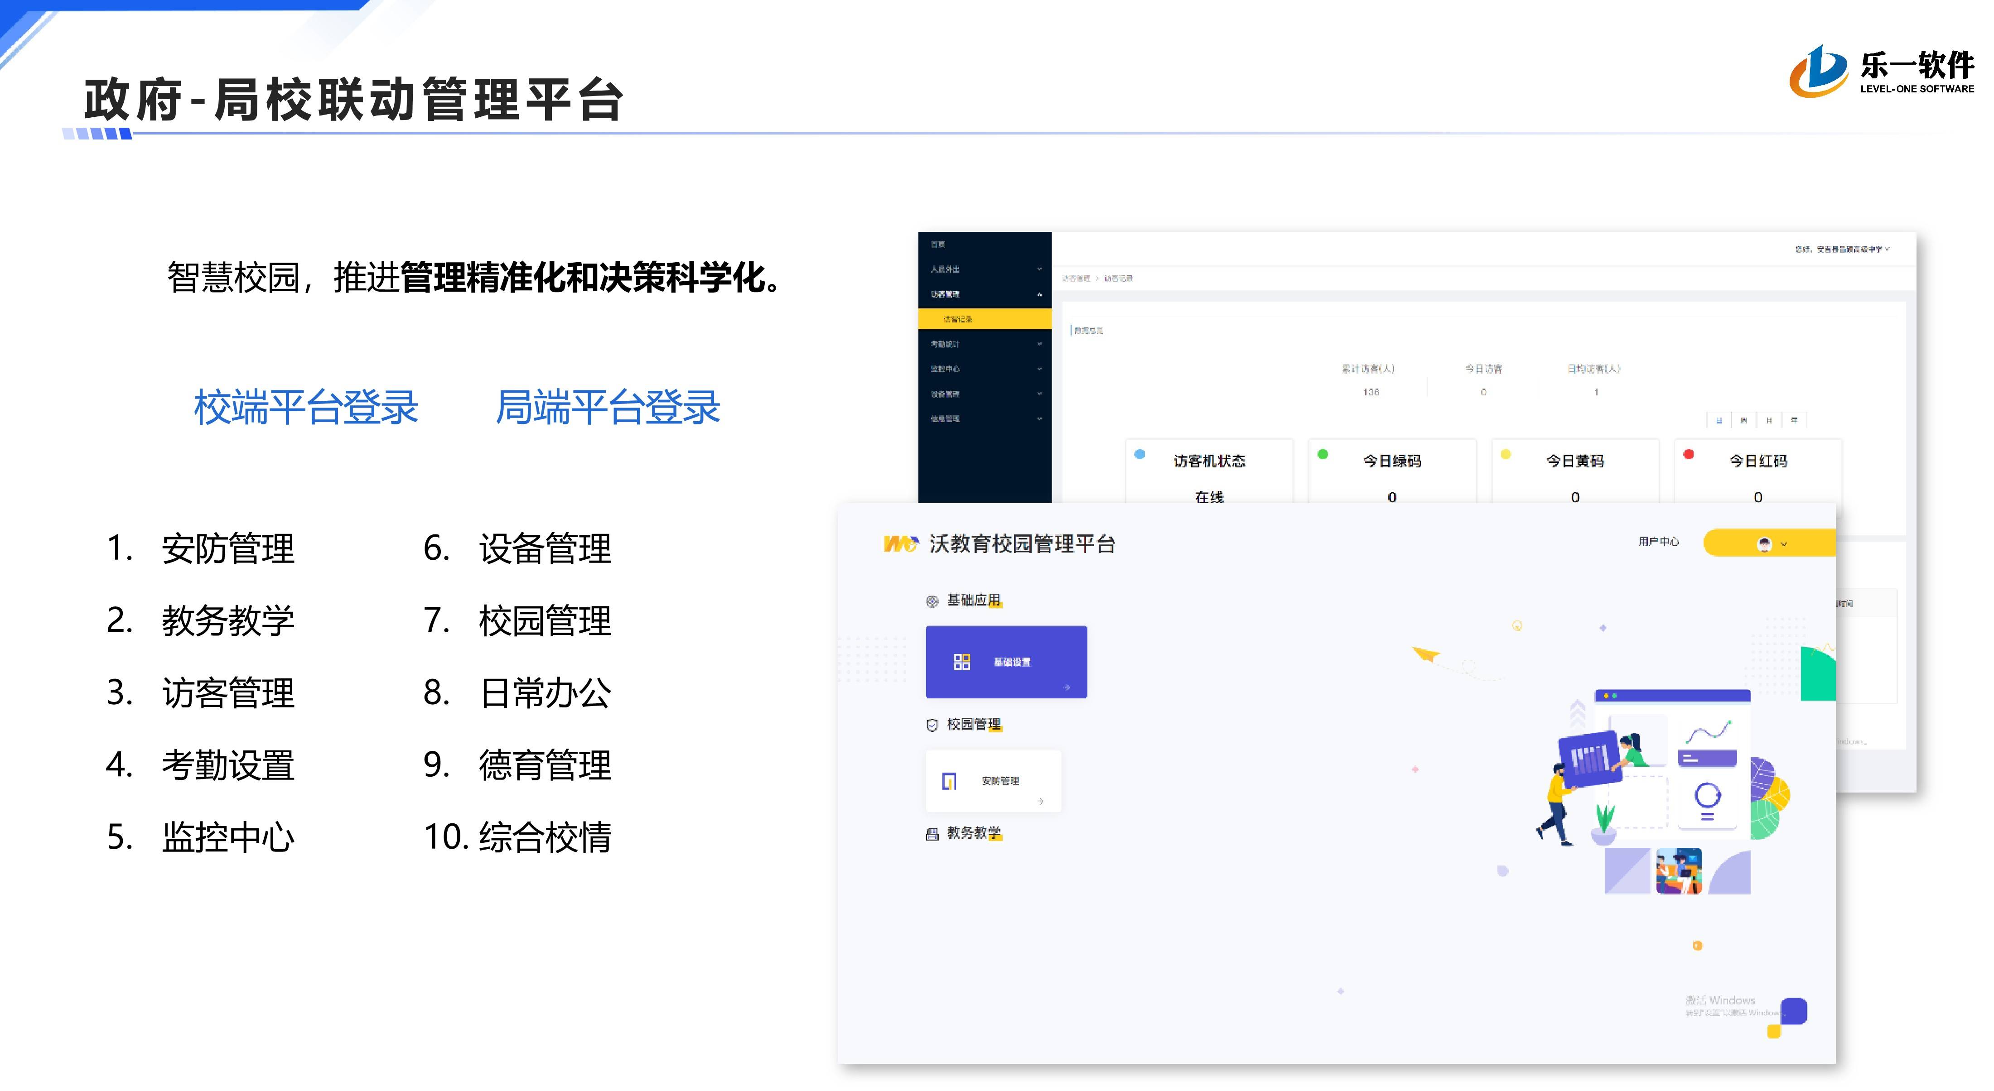The width and height of the screenshot is (1994, 1091).
Task: Click the grid icon on 基础设置 card
Action: pyautogui.click(x=961, y=662)
